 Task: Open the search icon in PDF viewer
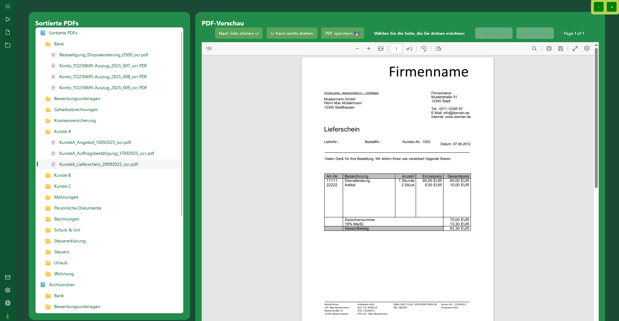(x=534, y=49)
